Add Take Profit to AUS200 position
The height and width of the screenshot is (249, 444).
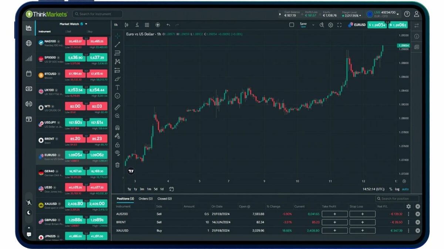coord(334,214)
